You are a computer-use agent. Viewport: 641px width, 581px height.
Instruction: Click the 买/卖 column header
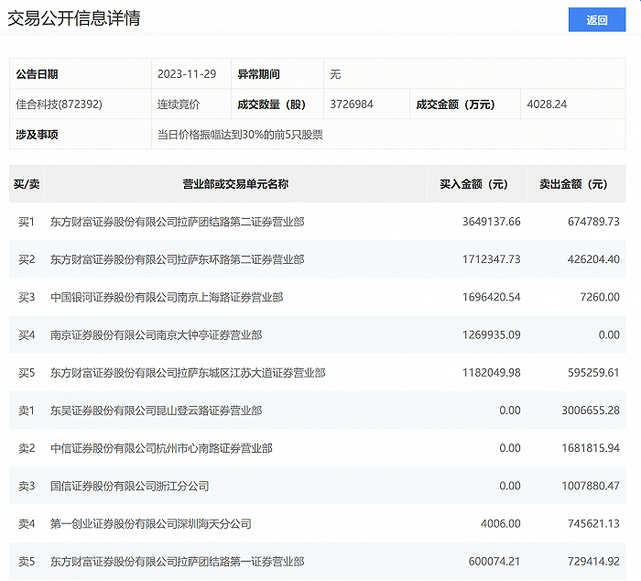(27, 184)
